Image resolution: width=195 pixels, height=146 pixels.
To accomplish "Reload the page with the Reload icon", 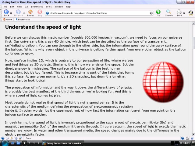I will [x=30, y=12].
